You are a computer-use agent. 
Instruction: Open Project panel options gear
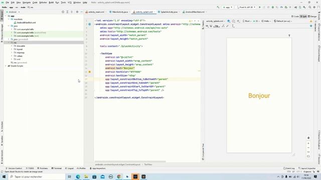[x=77, y=12]
